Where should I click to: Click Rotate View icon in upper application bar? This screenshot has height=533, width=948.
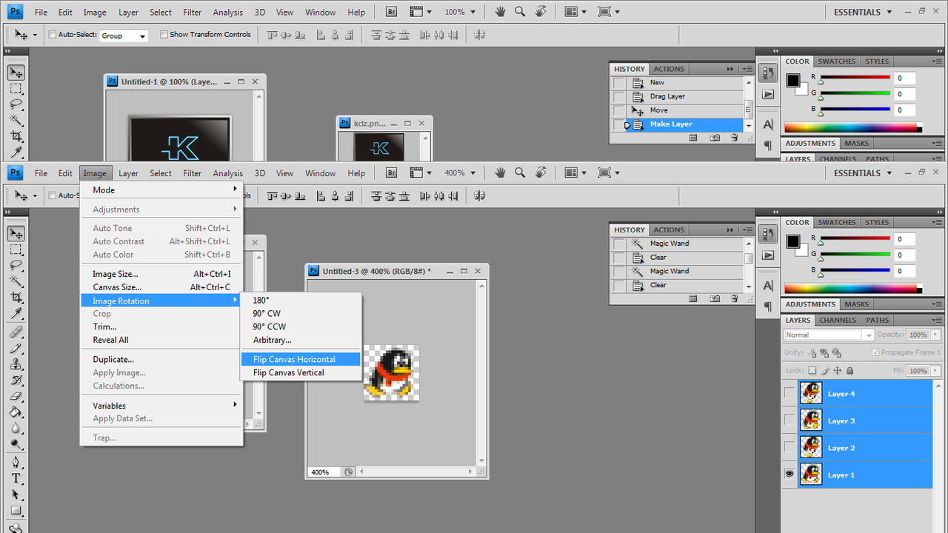(541, 12)
